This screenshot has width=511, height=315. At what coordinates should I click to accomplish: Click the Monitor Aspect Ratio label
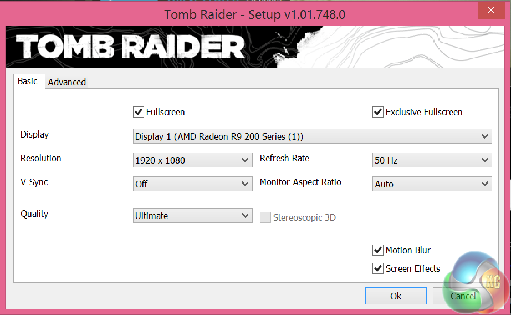[300, 182]
